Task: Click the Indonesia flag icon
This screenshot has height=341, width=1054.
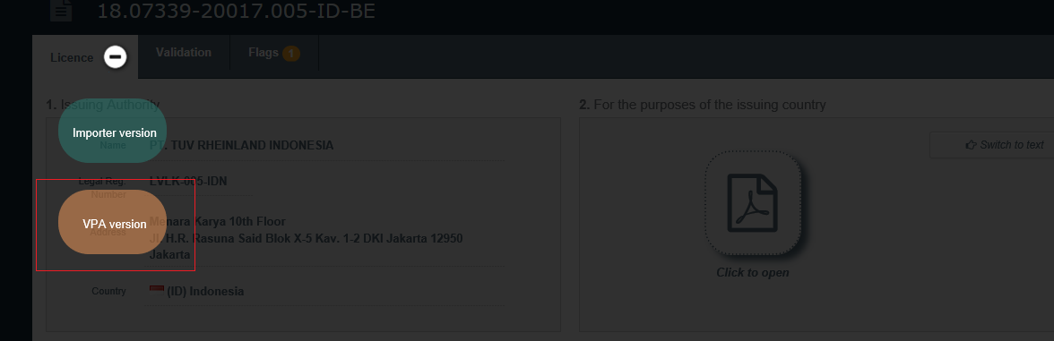Action: (157, 291)
